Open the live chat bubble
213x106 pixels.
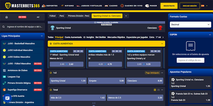pos(7,98)
